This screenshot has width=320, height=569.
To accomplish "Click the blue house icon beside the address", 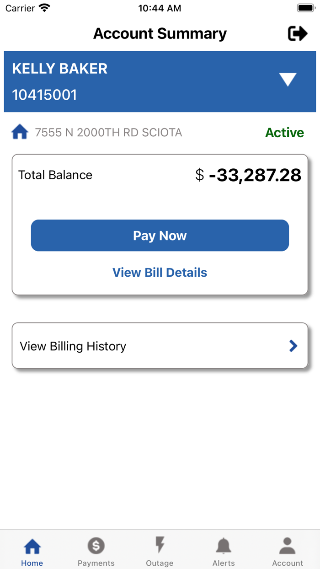I will pos(20,132).
